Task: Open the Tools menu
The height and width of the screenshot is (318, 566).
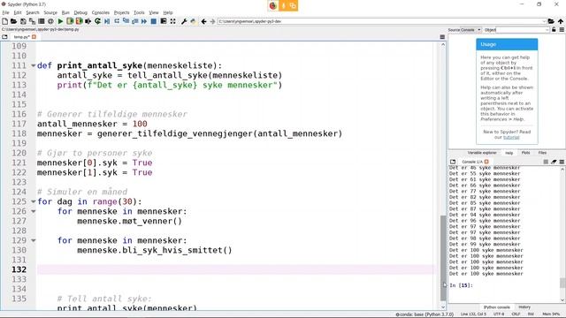Action: [x=139, y=12]
